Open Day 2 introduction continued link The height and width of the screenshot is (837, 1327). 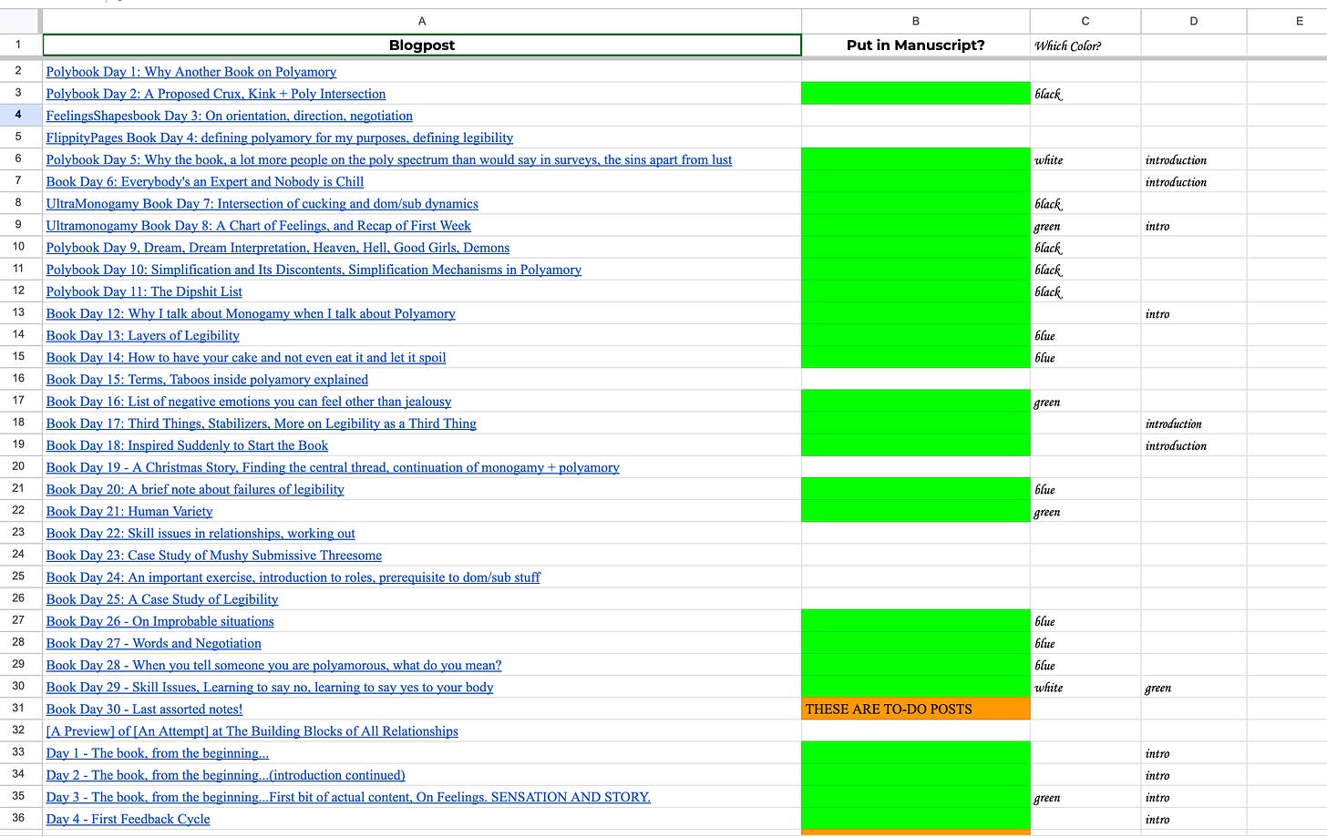coord(226,775)
